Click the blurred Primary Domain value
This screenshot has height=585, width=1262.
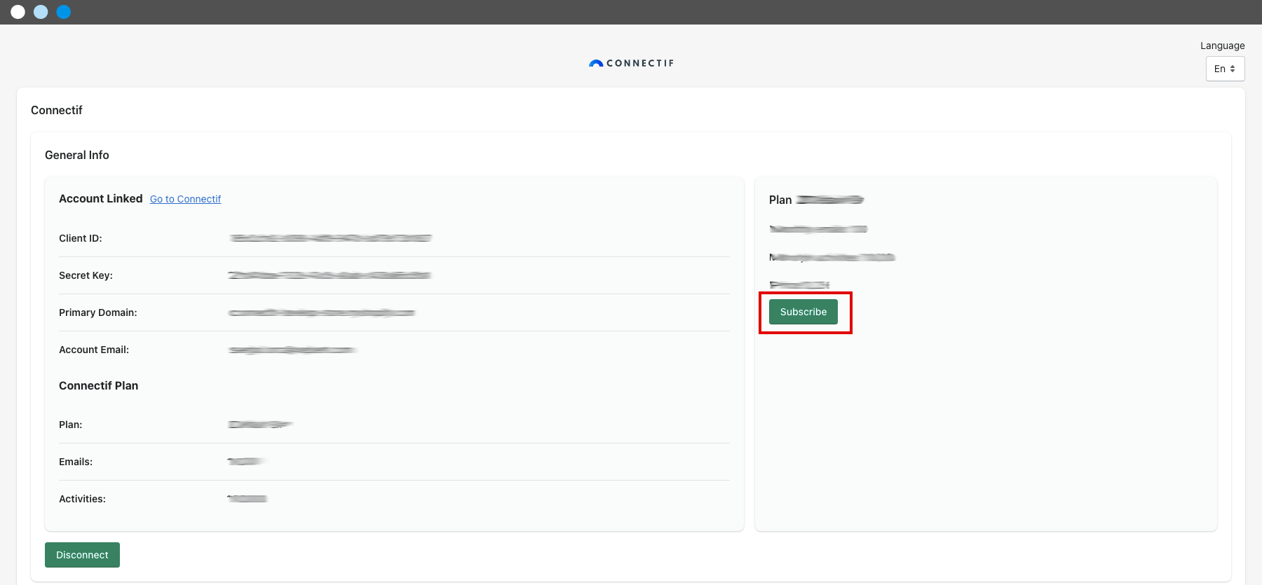[322, 312]
